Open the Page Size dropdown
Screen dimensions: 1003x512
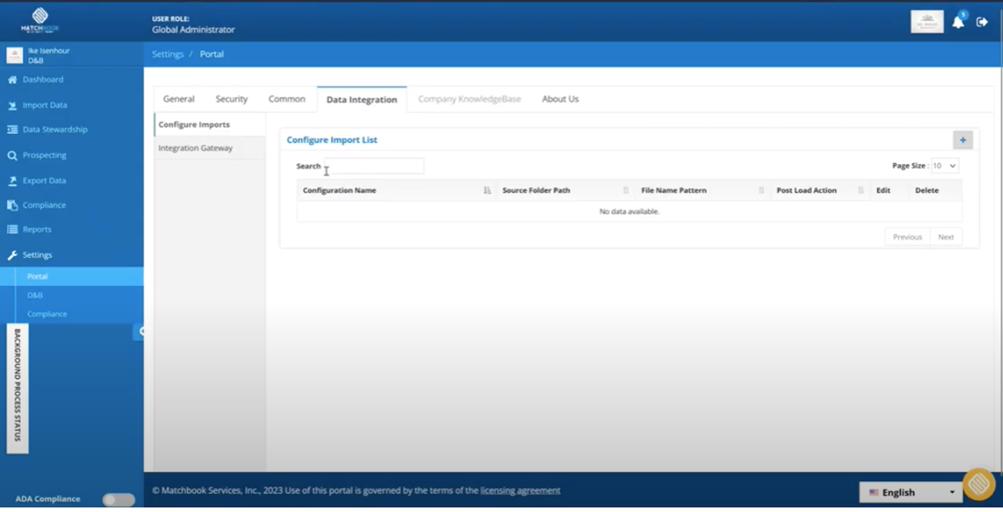[x=944, y=166]
